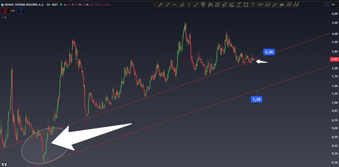Click the 3,40 price scale label
Screen dimensions: 339x167
pos(335,42)
